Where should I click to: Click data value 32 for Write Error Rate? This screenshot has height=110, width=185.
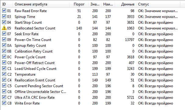132,103
